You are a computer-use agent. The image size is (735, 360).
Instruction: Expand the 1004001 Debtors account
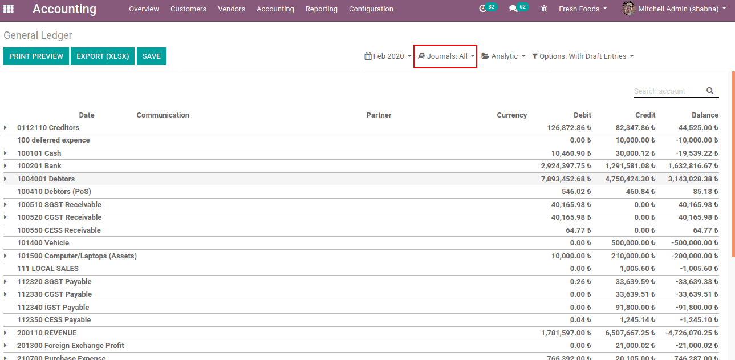coord(6,179)
